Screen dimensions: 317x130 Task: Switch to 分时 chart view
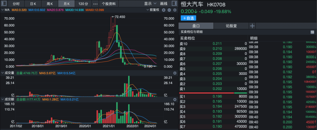click(x=16, y=4)
